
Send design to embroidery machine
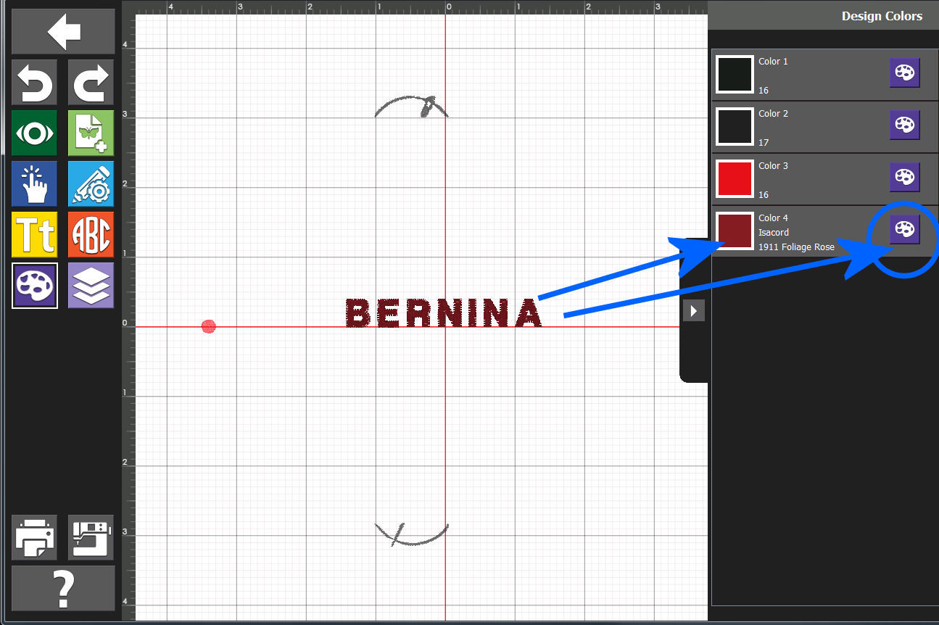pyautogui.click(x=91, y=537)
